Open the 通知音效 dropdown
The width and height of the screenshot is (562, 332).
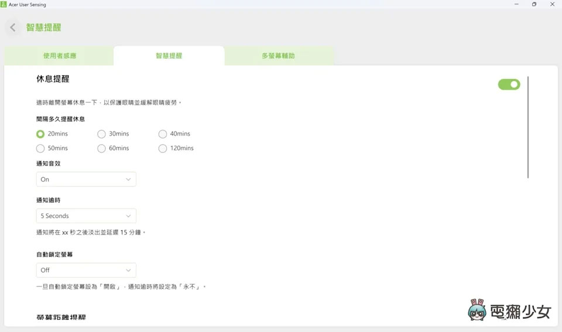pos(86,179)
